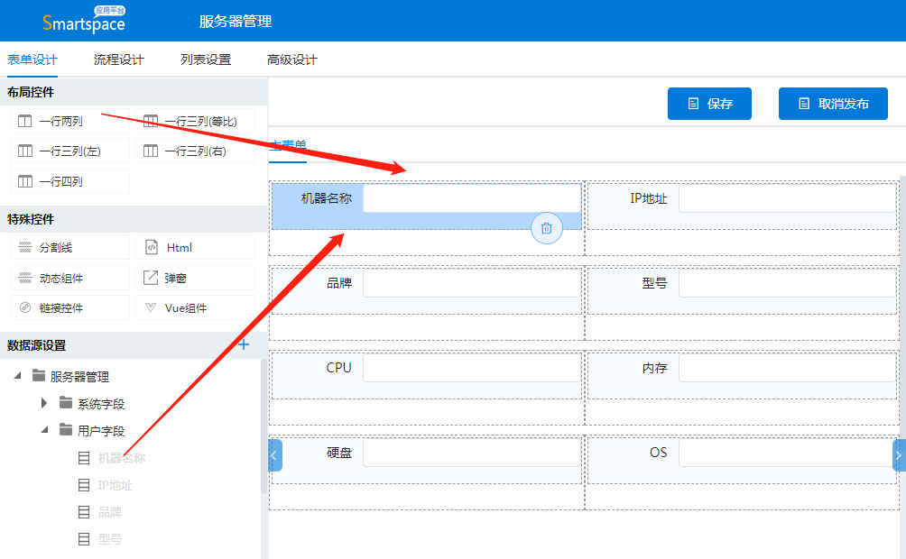Click the 硬盘 input box
The image size is (906, 559).
(472, 453)
